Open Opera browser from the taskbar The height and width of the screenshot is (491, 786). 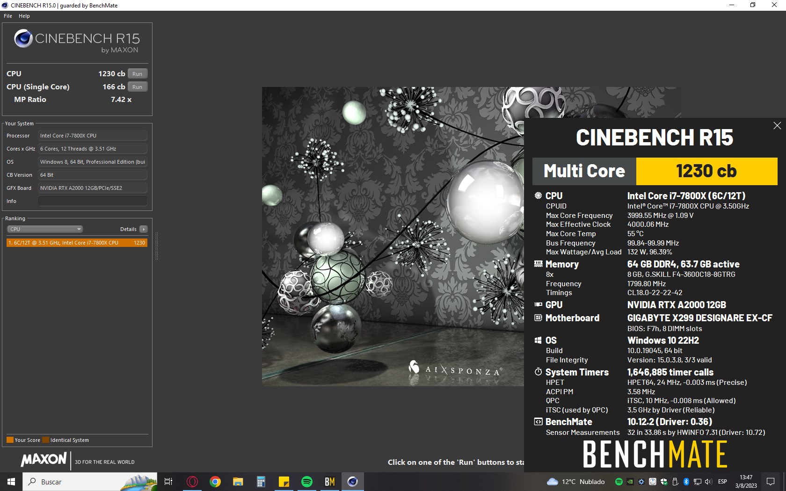192,482
